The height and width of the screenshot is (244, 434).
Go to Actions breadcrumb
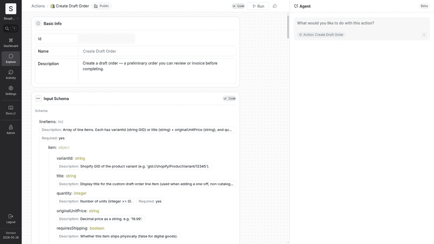(x=38, y=6)
